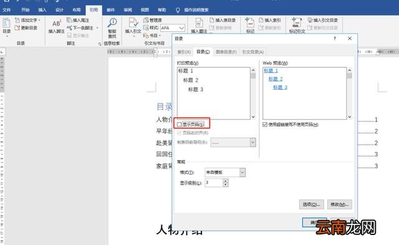Viewport: 399px width, 245px height.
Task: Open the footnote group dialog launcher
Action: click(x=100, y=44)
